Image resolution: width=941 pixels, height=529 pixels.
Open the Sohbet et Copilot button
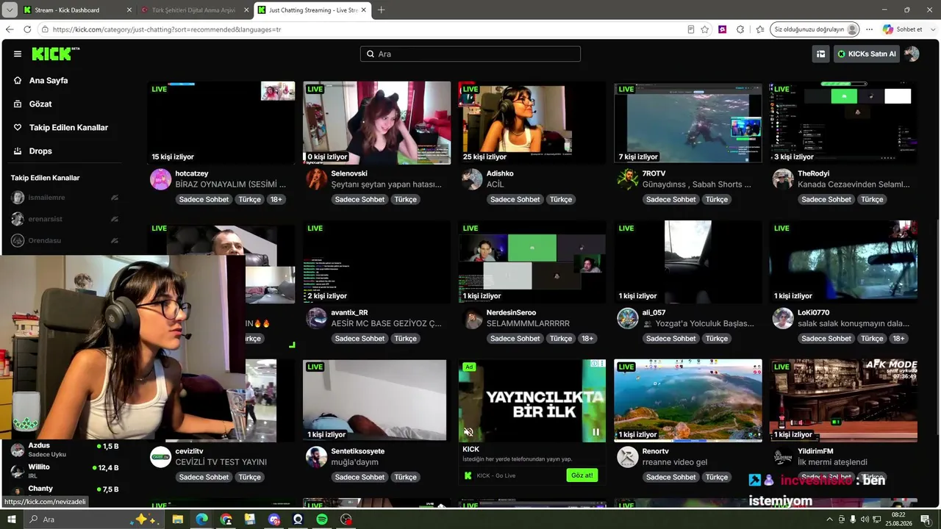902,29
